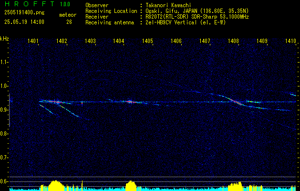Click the 1.1 kHz frequency label
The height and width of the screenshot is (191, 300).
pos(4,62)
